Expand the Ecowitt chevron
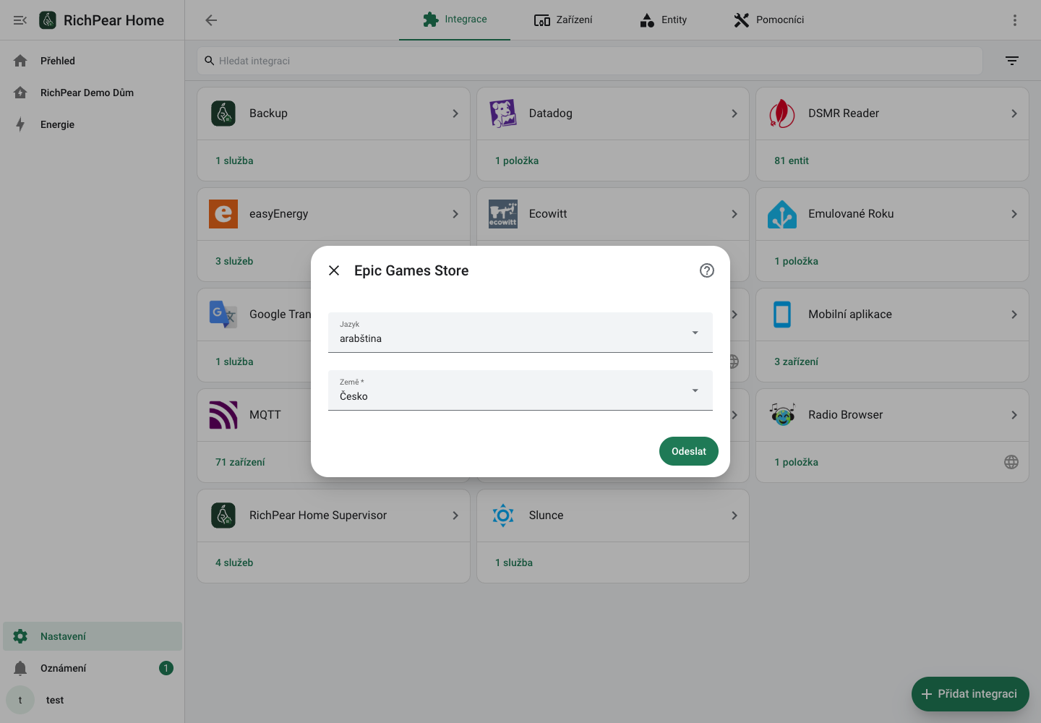Image resolution: width=1041 pixels, height=723 pixels. [734, 214]
